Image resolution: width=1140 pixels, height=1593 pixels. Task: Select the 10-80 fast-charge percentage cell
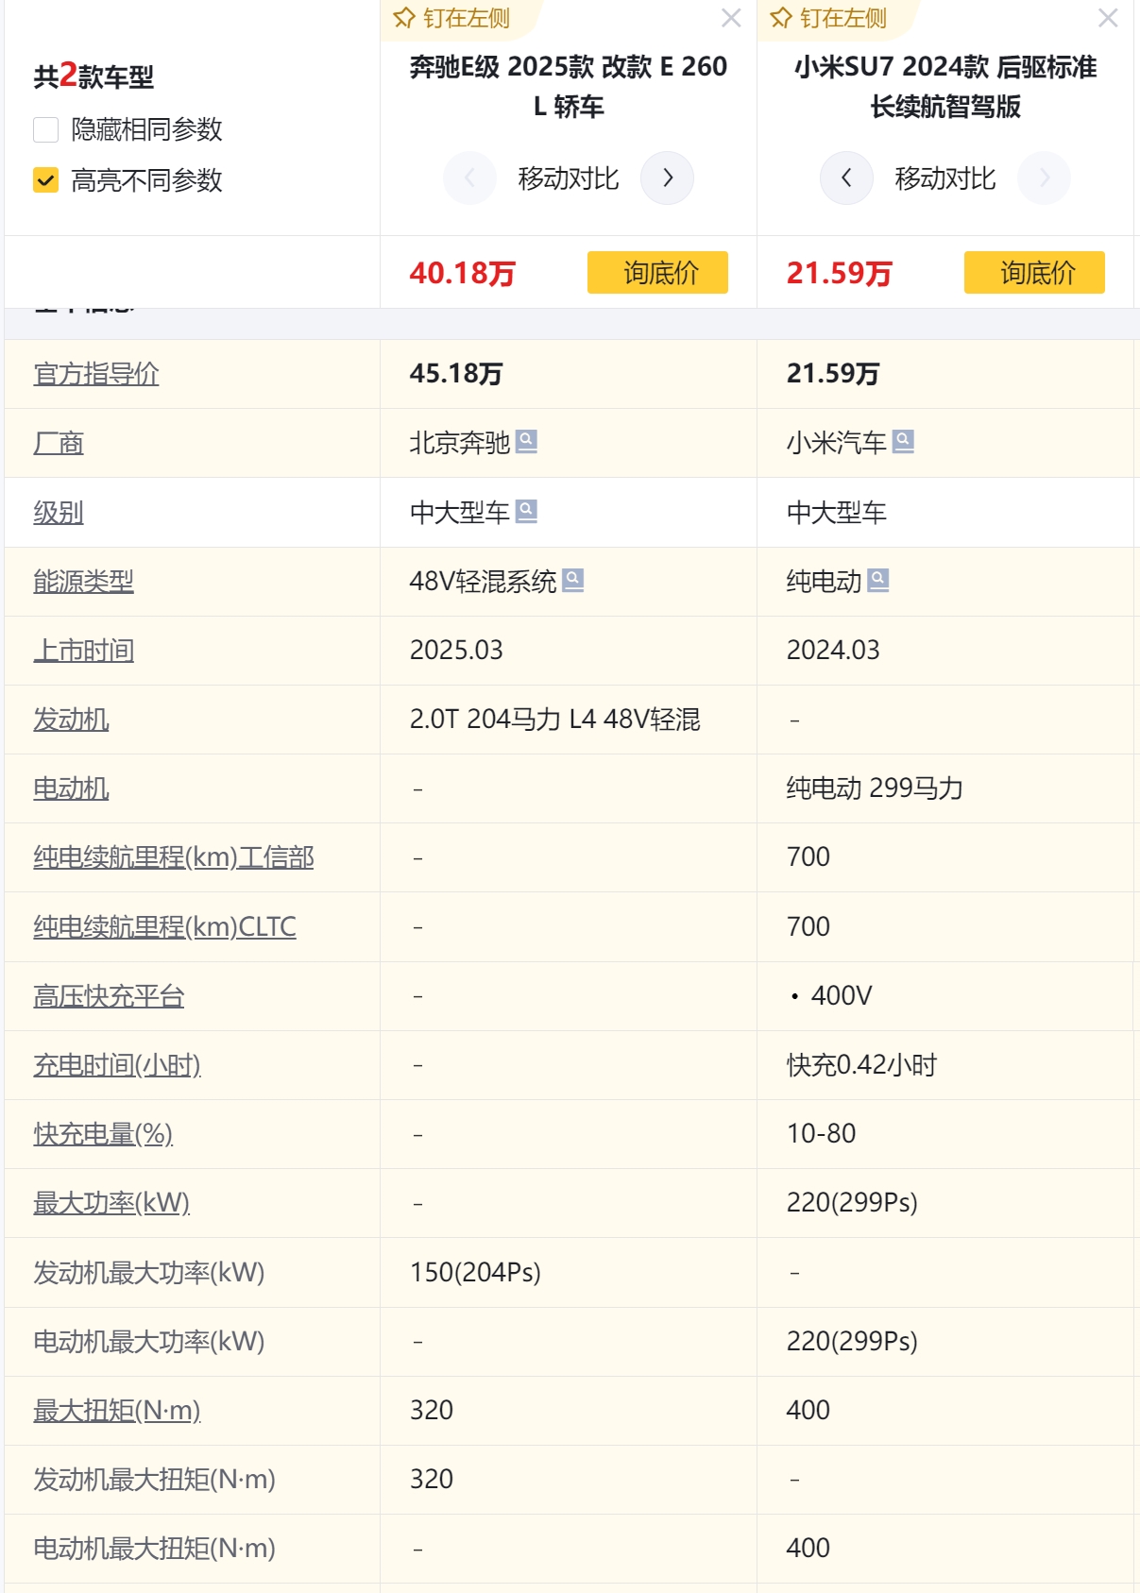coord(822,1134)
